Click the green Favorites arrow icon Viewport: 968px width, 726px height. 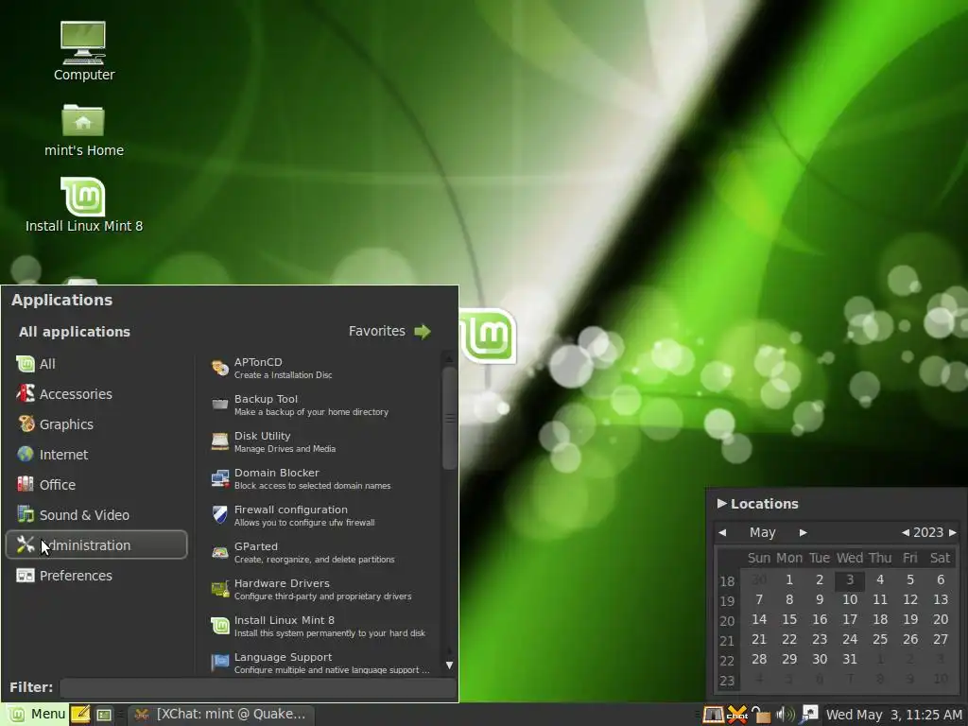(423, 332)
